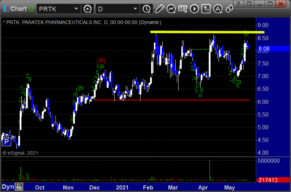Open the symbol settings gear icon
This screenshot has width=291, height=192.
point(88,9)
